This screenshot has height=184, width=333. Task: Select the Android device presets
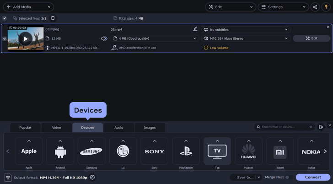(60, 151)
